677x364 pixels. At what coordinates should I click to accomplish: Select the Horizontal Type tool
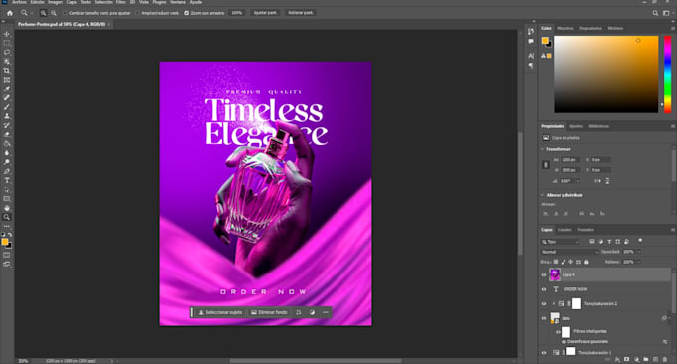click(x=7, y=180)
